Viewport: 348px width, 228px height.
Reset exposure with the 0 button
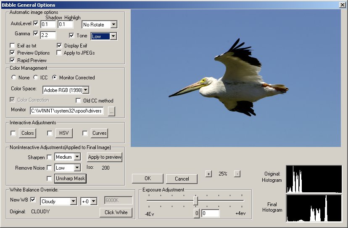[197, 213]
